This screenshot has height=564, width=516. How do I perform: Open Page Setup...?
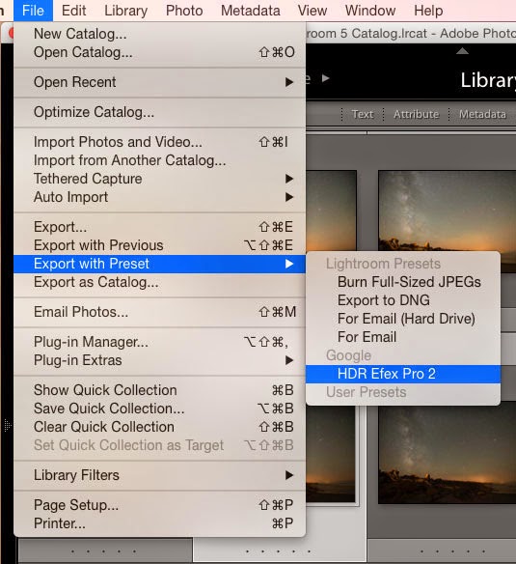159,505
